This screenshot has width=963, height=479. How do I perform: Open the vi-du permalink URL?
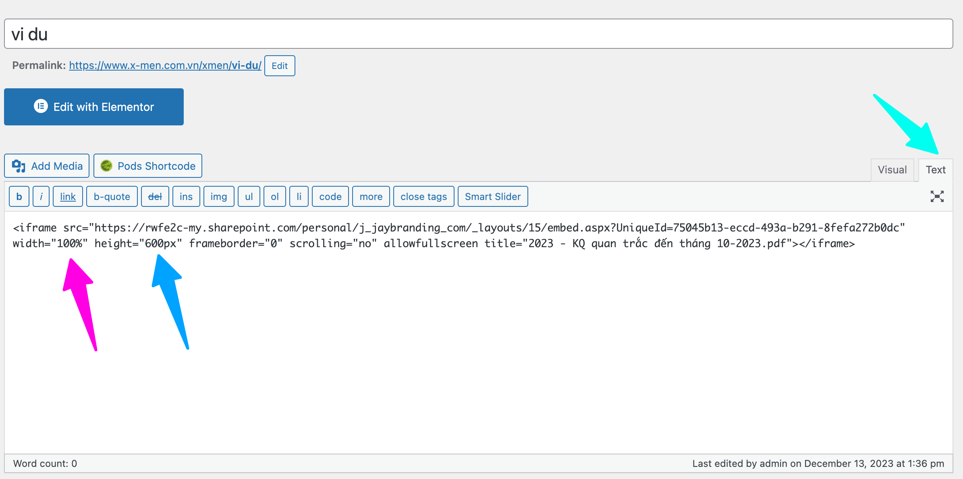[165, 65]
